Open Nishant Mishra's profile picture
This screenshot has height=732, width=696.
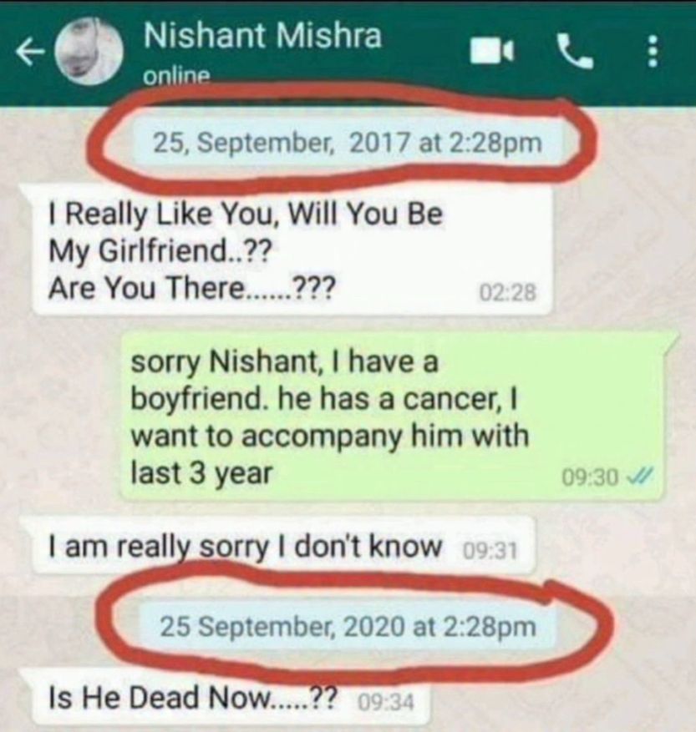[89, 52]
